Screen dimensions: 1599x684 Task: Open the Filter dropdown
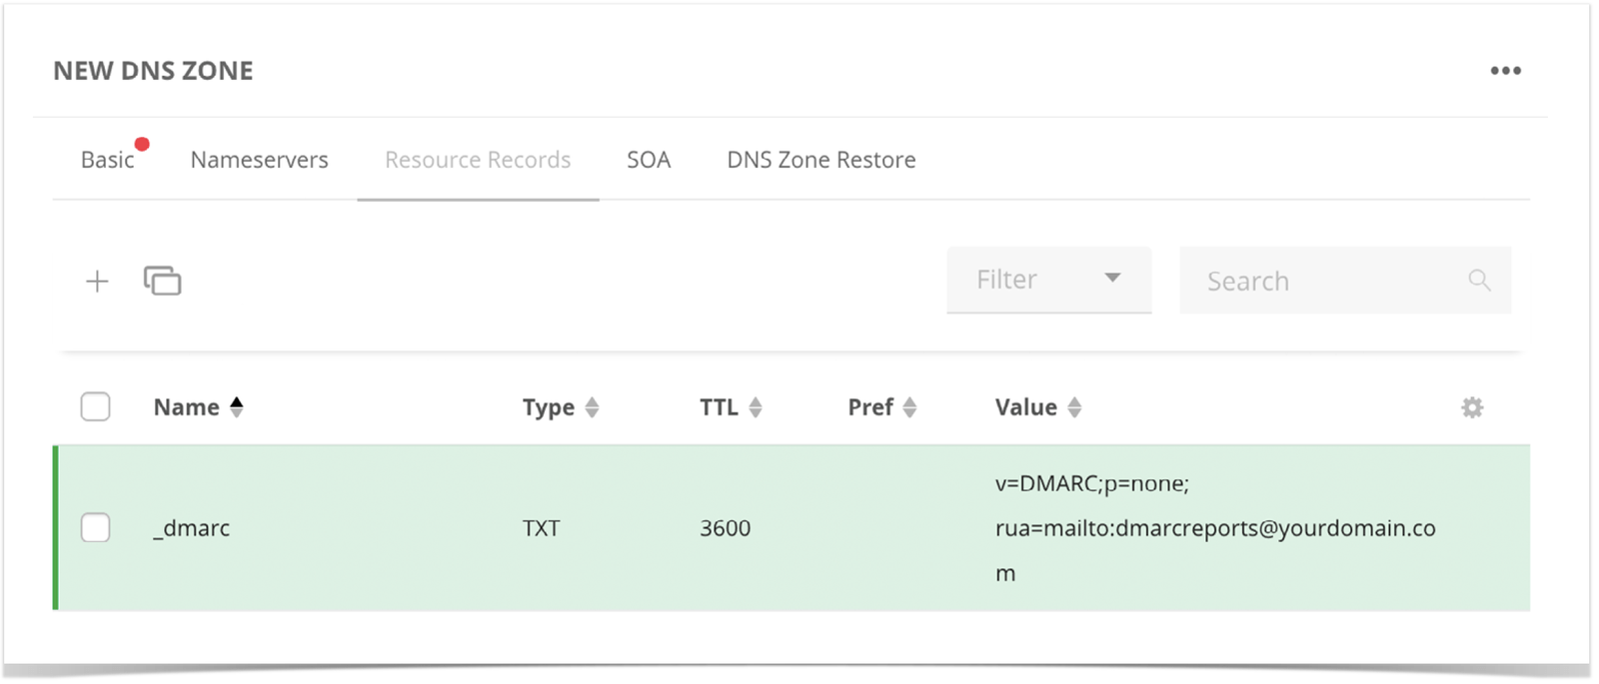coord(1049,280)
